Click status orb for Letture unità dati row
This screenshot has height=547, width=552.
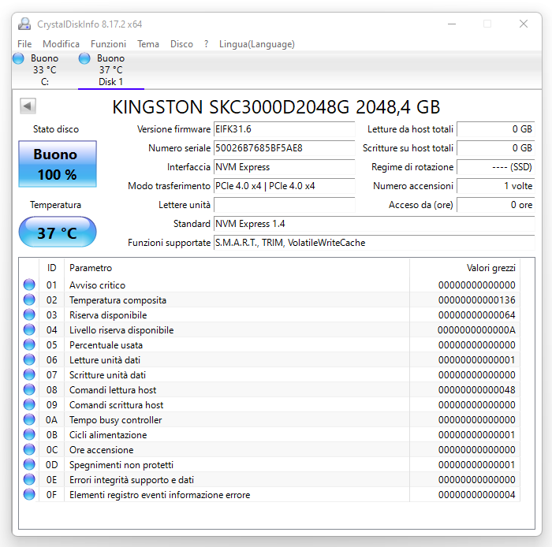[x=29, y=359]
